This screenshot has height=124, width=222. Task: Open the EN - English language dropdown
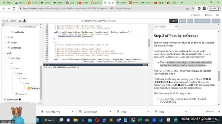point(165,27)
